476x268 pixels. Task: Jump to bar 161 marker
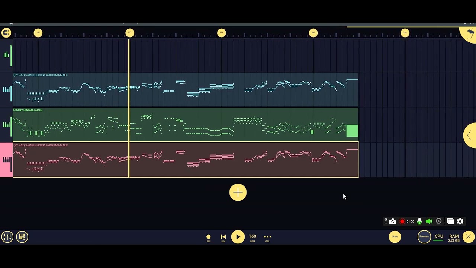coord(38,33)
